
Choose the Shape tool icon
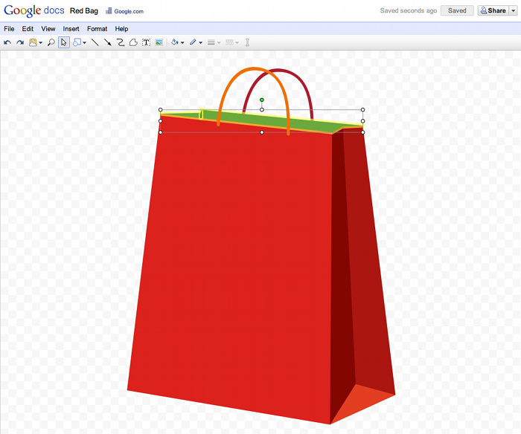tap(77, 42)
